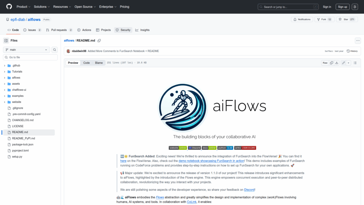Click the Sign up button
Screen dimensions: 364x205
[x=343, y=7]
